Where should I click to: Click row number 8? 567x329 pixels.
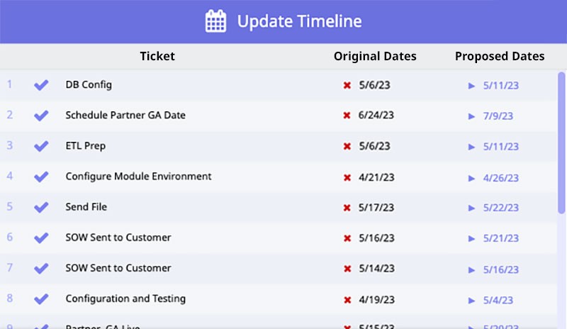[10, 299]
